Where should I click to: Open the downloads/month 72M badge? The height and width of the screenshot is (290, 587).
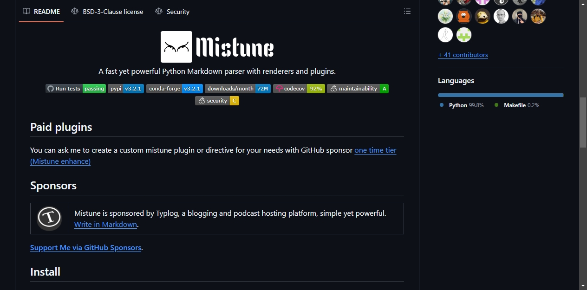[x=238, y=89]
